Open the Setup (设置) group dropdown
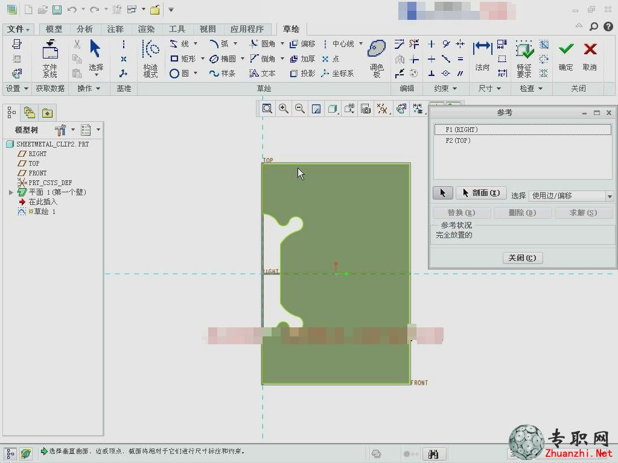This screenshot has height=463, width=618. pos(17,89)
